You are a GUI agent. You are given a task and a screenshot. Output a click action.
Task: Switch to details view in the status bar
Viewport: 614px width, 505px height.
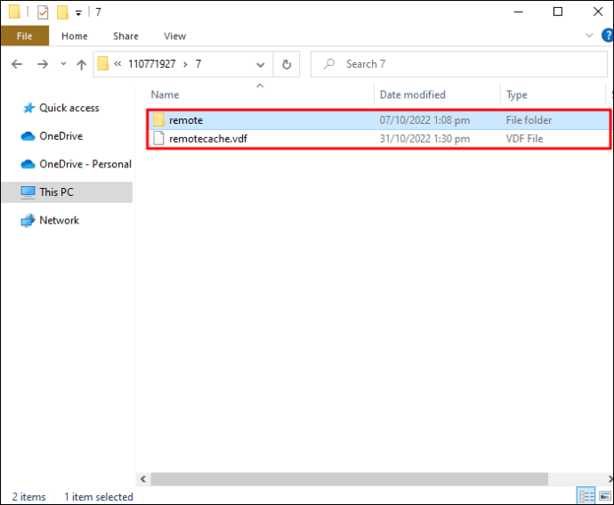click(586, 496)
